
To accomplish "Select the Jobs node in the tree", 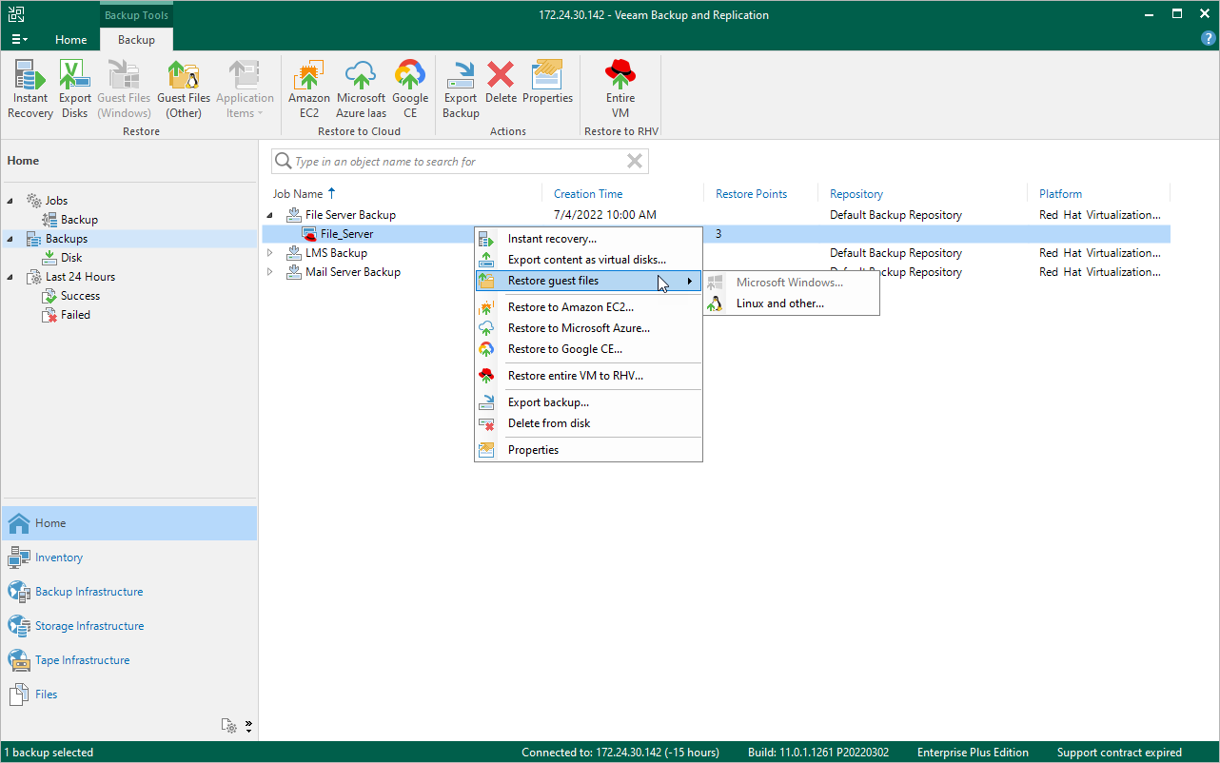I will pos(56,201).
